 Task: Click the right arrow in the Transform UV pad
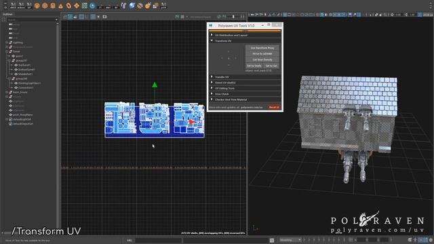coord(235,58)
